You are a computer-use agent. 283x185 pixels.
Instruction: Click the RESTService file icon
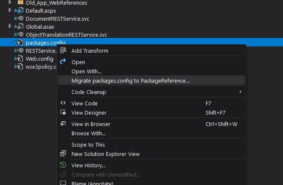21,50
